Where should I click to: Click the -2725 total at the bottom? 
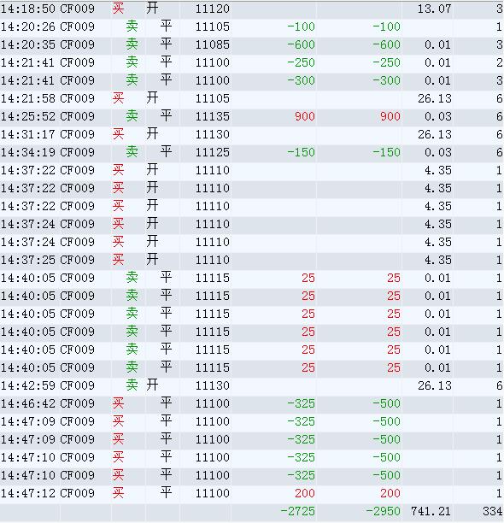pyautogui.click(x=297, y=511)
